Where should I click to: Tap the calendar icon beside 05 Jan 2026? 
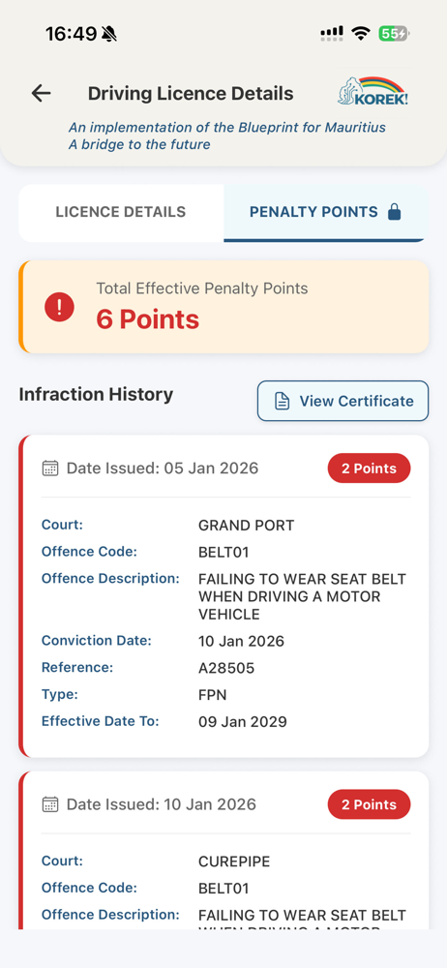click(50, 469)
